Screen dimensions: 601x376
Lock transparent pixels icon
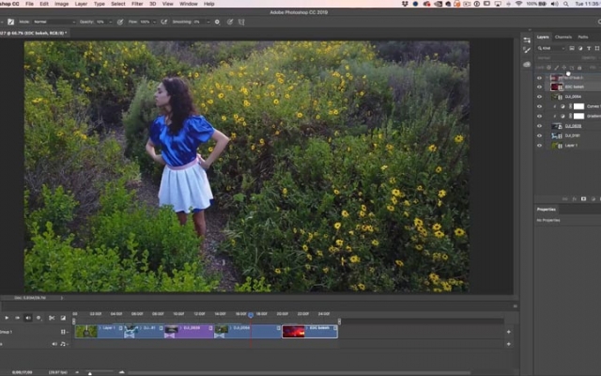click(x=548, y=68)
